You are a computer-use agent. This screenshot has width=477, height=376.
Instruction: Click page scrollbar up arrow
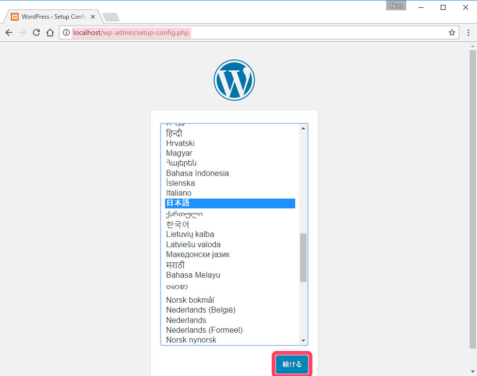473,46
